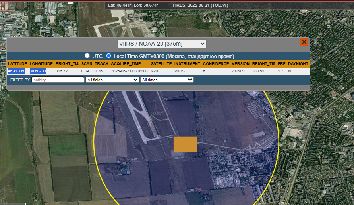354x205 pixels.
Task: Sort by SCAN column header
Action: point(87,64)
